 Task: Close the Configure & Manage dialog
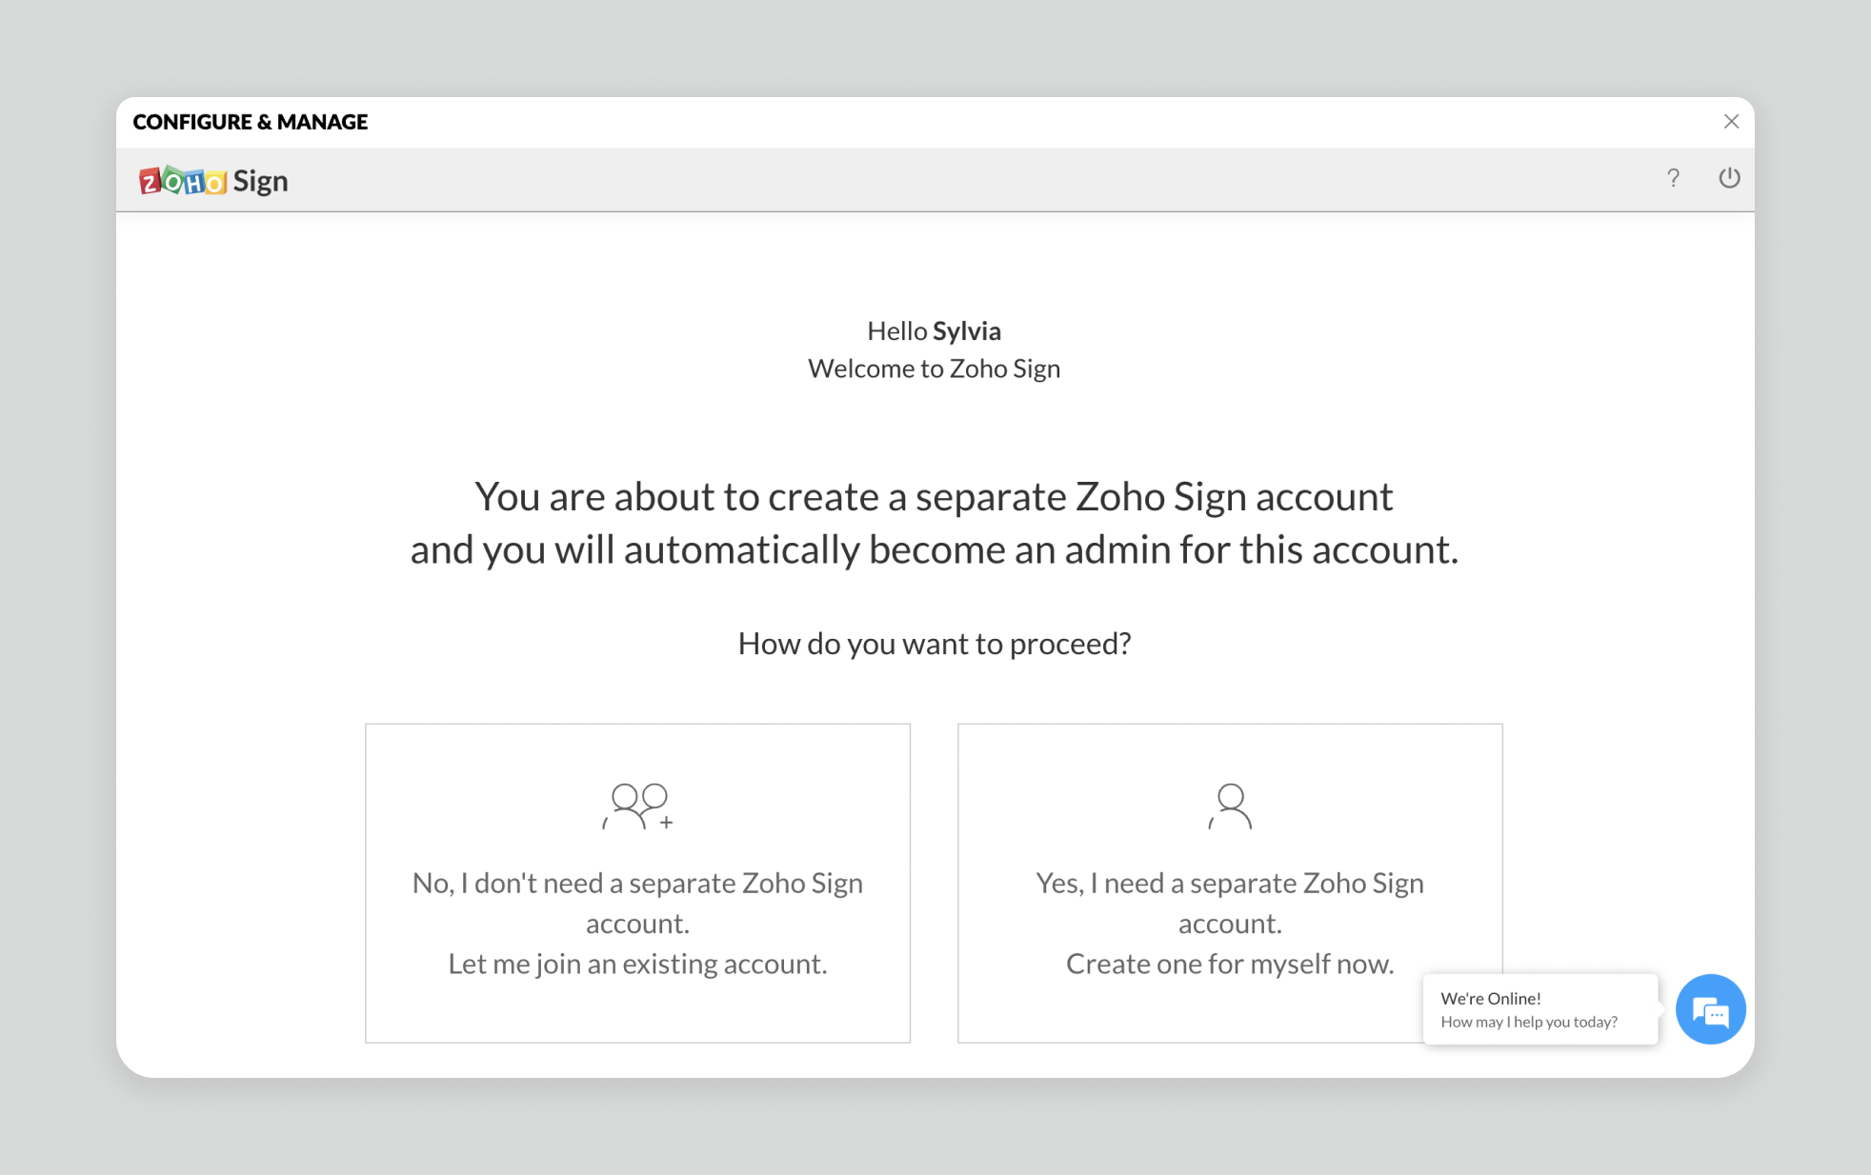[x=1731, y=121]
